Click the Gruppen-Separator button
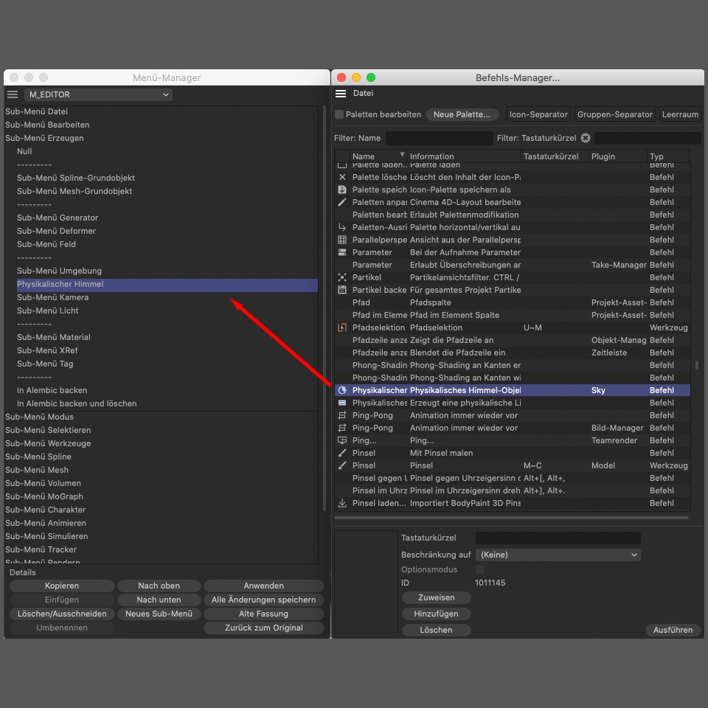Image resolution: width=708 pixels, height=708 pixels. (x=614, y=115)
